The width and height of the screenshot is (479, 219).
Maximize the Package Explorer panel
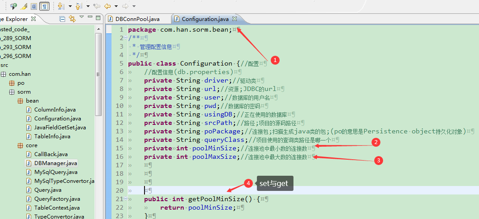pyautogui.click(x=98, y=18)
